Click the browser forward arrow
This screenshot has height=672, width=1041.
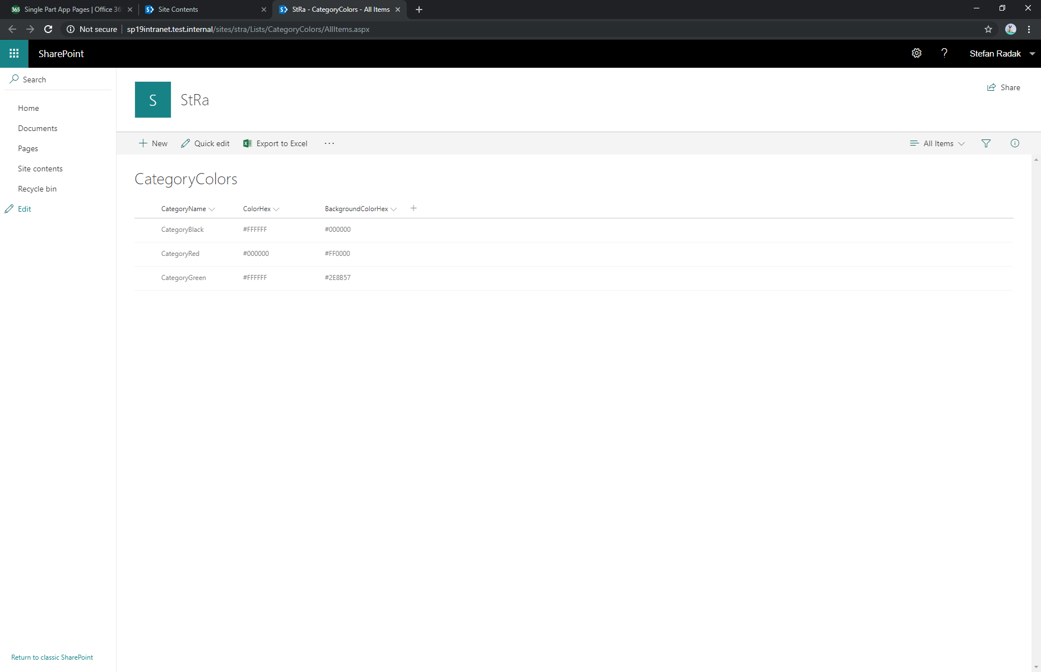(30, 29)
